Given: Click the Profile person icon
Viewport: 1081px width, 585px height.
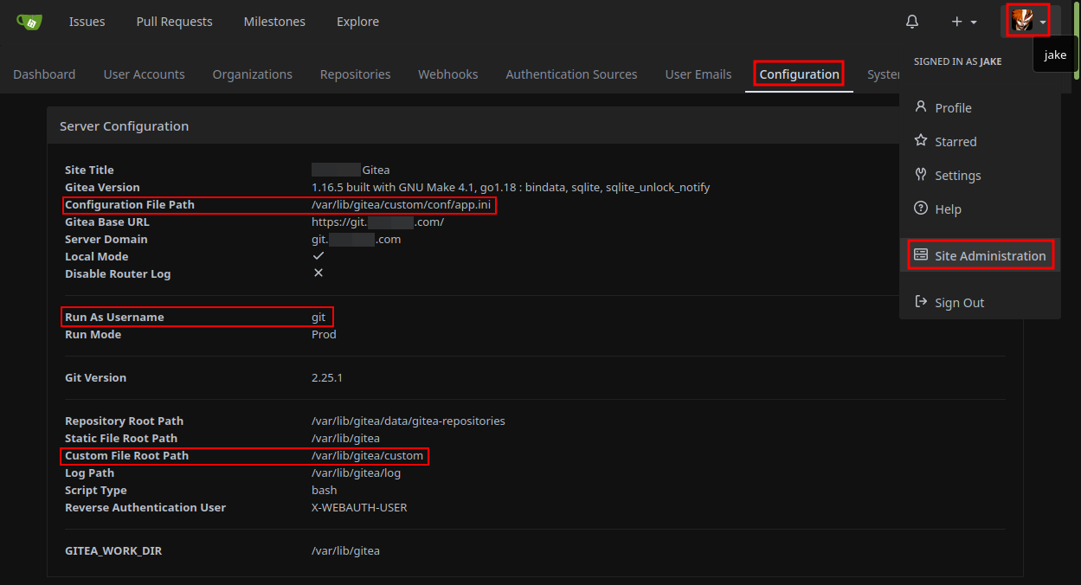Looking at the screenshot, I should [x=921, y=107].
